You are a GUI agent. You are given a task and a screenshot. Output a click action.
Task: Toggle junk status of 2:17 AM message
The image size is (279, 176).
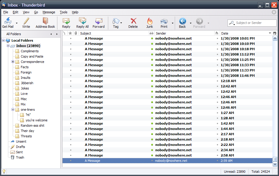[217, 134]
